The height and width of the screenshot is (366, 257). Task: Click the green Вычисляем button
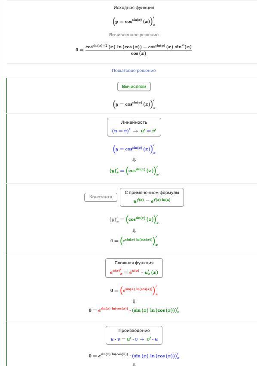[134, 86]
